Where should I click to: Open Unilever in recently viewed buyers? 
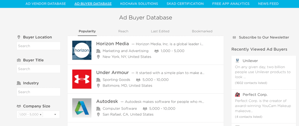[250, 61]
